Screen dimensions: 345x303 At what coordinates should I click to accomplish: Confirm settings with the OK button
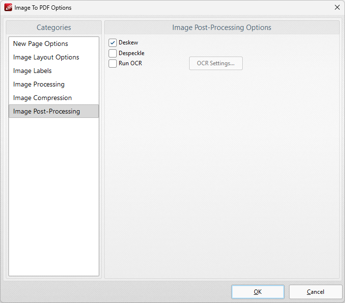tap(258, 292)
